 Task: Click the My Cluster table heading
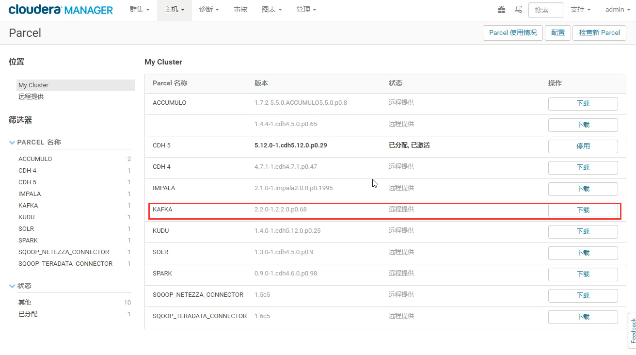163,62
